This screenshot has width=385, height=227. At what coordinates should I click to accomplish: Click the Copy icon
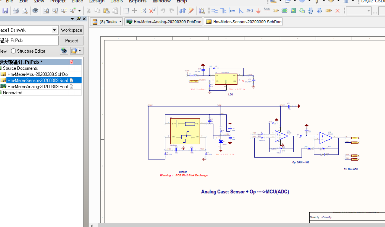98,11
